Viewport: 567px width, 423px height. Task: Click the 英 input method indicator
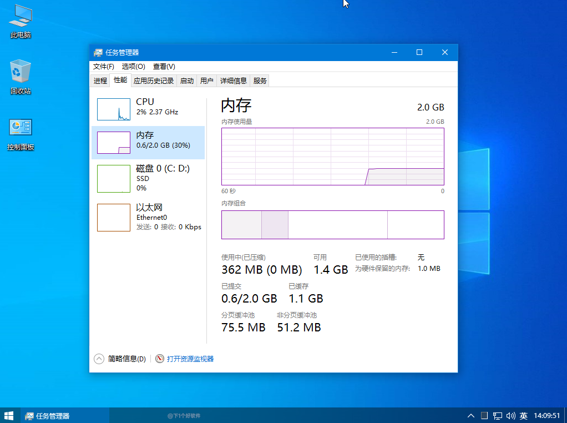coord(524,415)
